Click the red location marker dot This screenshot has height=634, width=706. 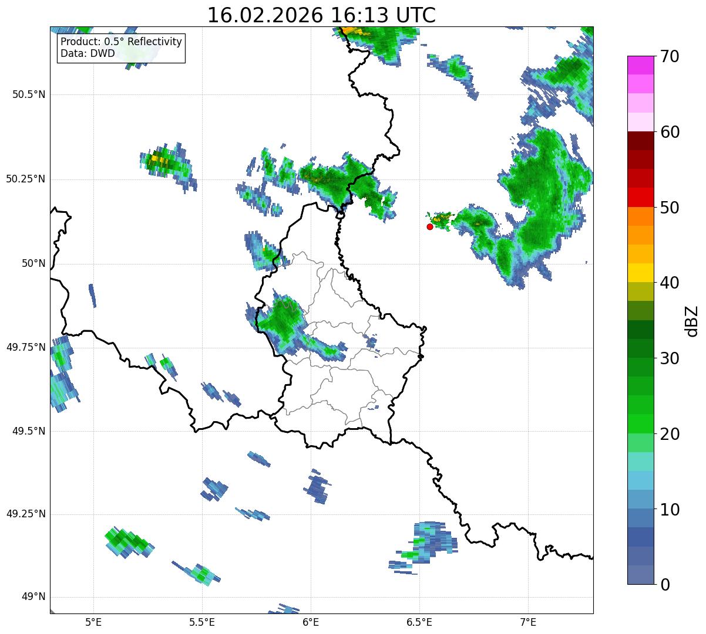point(430,226)
